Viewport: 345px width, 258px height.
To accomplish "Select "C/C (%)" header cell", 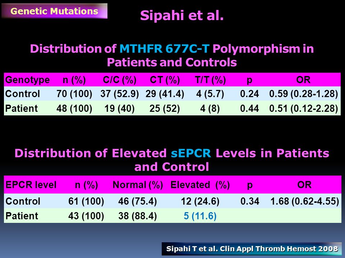I will click(x=119, y=80).
